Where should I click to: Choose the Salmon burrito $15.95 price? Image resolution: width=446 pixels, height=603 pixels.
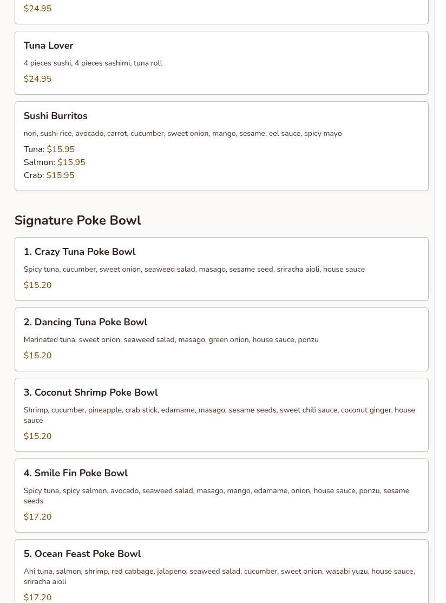[71, 162]
